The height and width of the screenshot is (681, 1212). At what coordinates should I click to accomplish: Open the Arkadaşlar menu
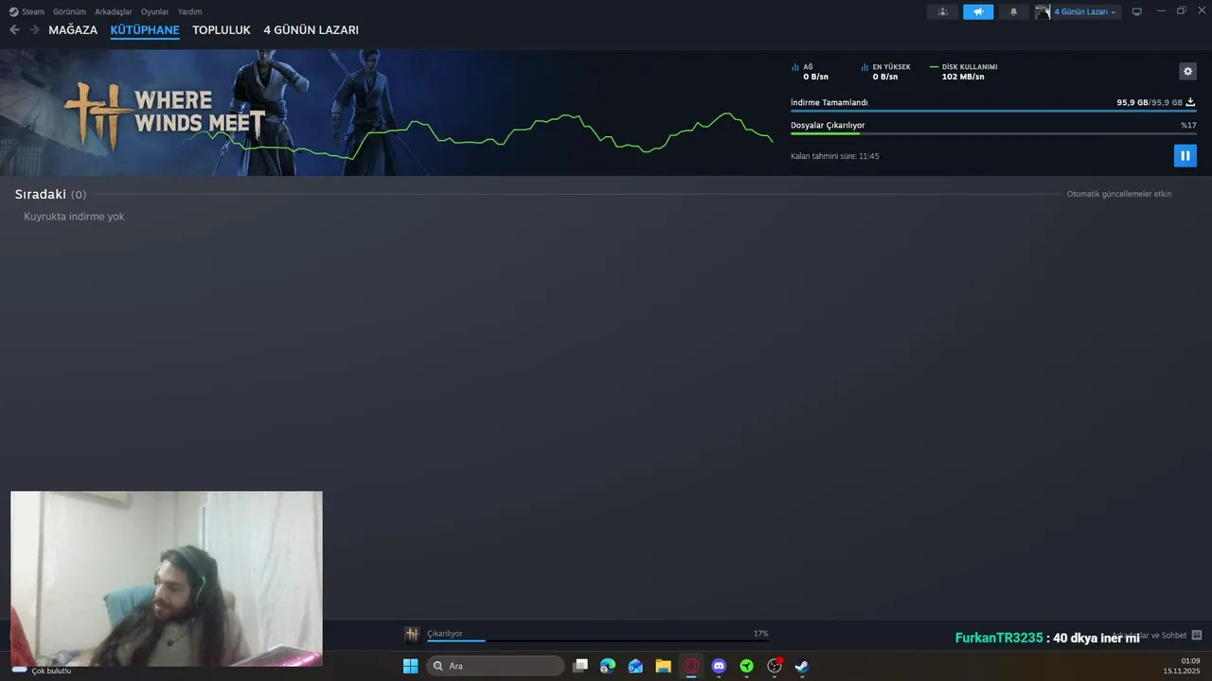point(114,11)
